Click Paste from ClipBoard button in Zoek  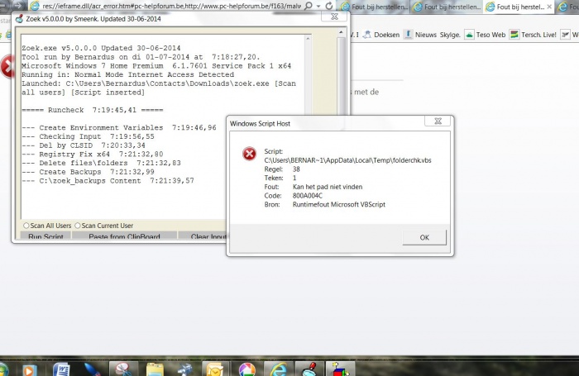[124, 236]
